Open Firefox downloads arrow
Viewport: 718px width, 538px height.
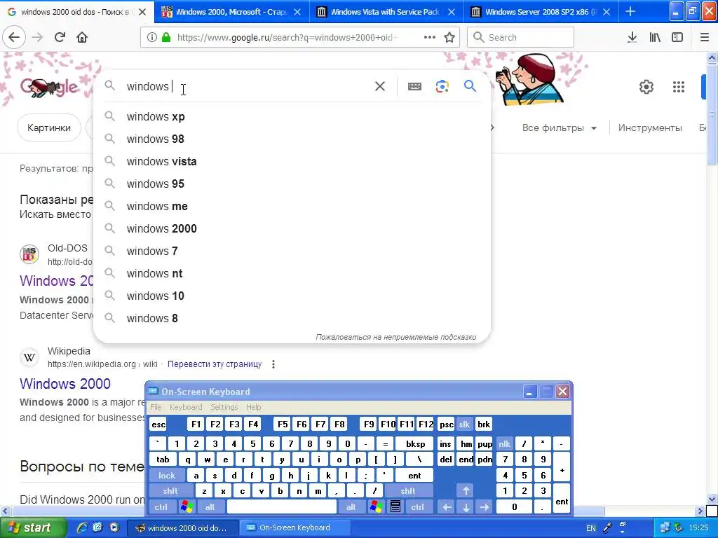click(632, 37)
